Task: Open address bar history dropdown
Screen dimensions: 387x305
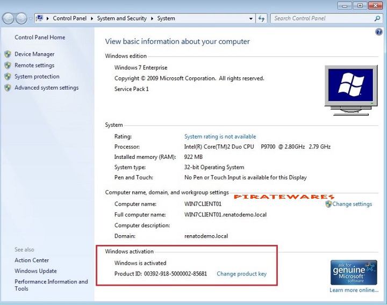Action: click(x=251, y=18)
